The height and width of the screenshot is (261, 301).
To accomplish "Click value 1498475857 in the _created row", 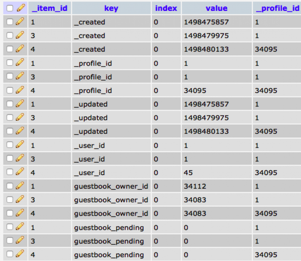I will click(x=206, y=22).
